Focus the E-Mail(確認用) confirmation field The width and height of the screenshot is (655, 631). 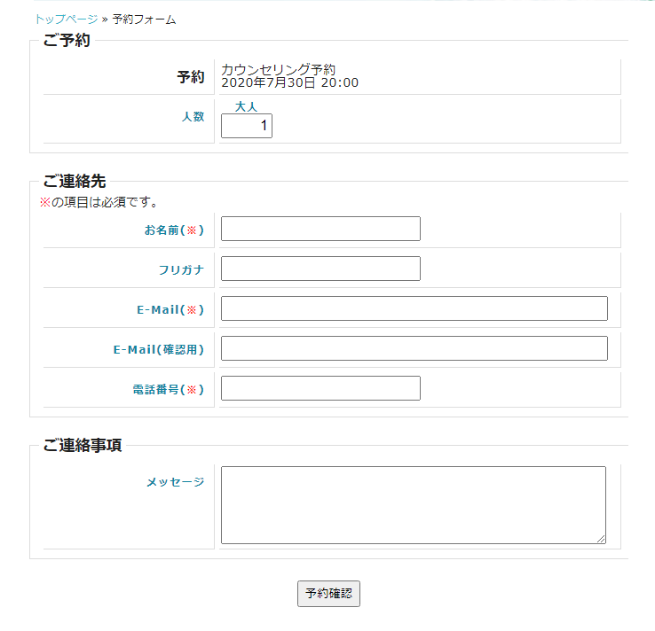point(414,348)
